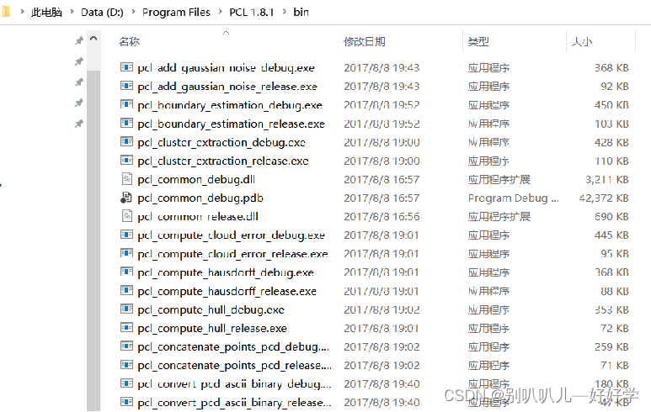Click the pcl_add_gaussian_noise_release.exe file icon
The image size is (651, 412).
coord(126,86)
